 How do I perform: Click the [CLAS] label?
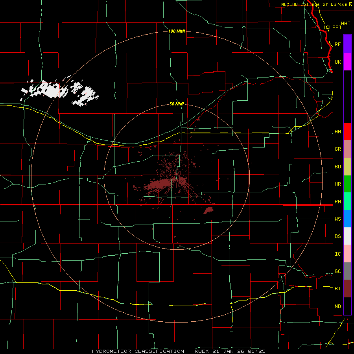(x=332, y=27)
